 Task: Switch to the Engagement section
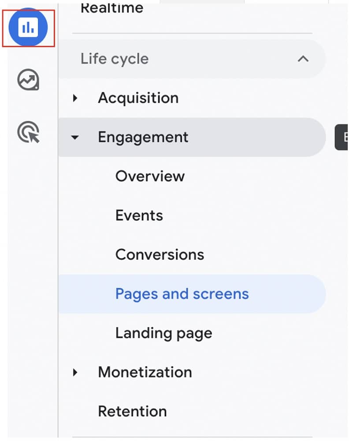[143, 137]
